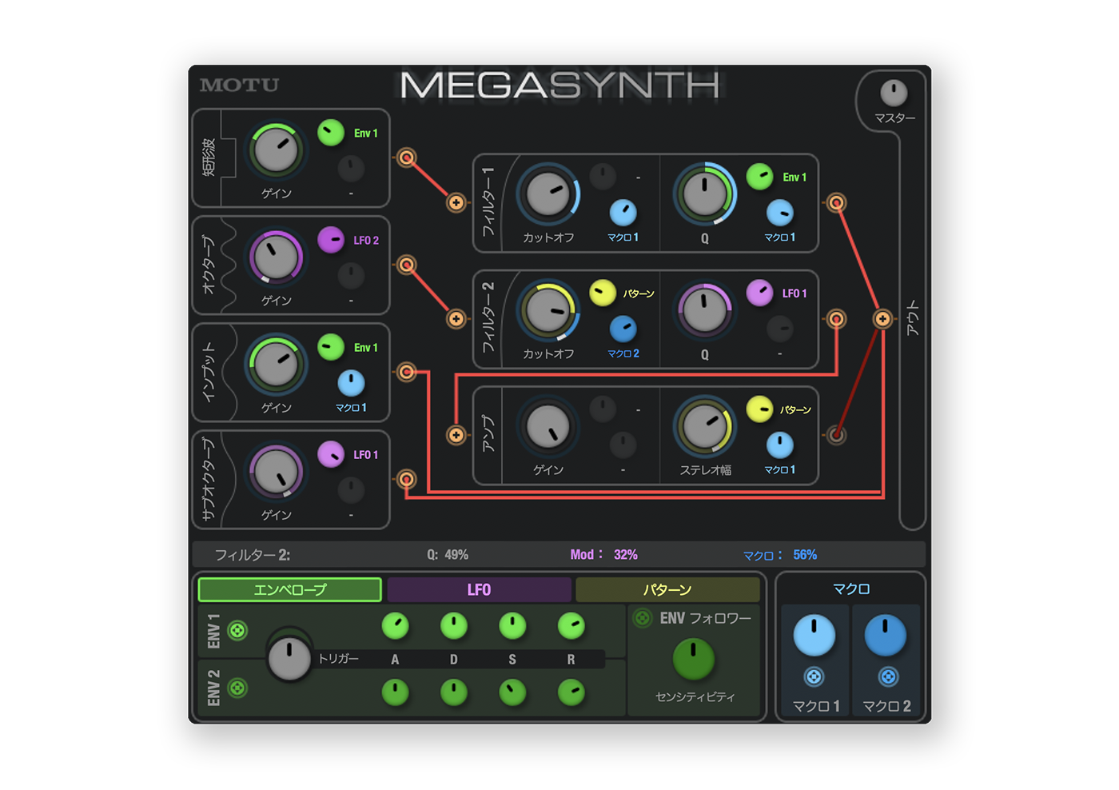
Task: Click the アンプ input plus node
Action: point(456,435)
